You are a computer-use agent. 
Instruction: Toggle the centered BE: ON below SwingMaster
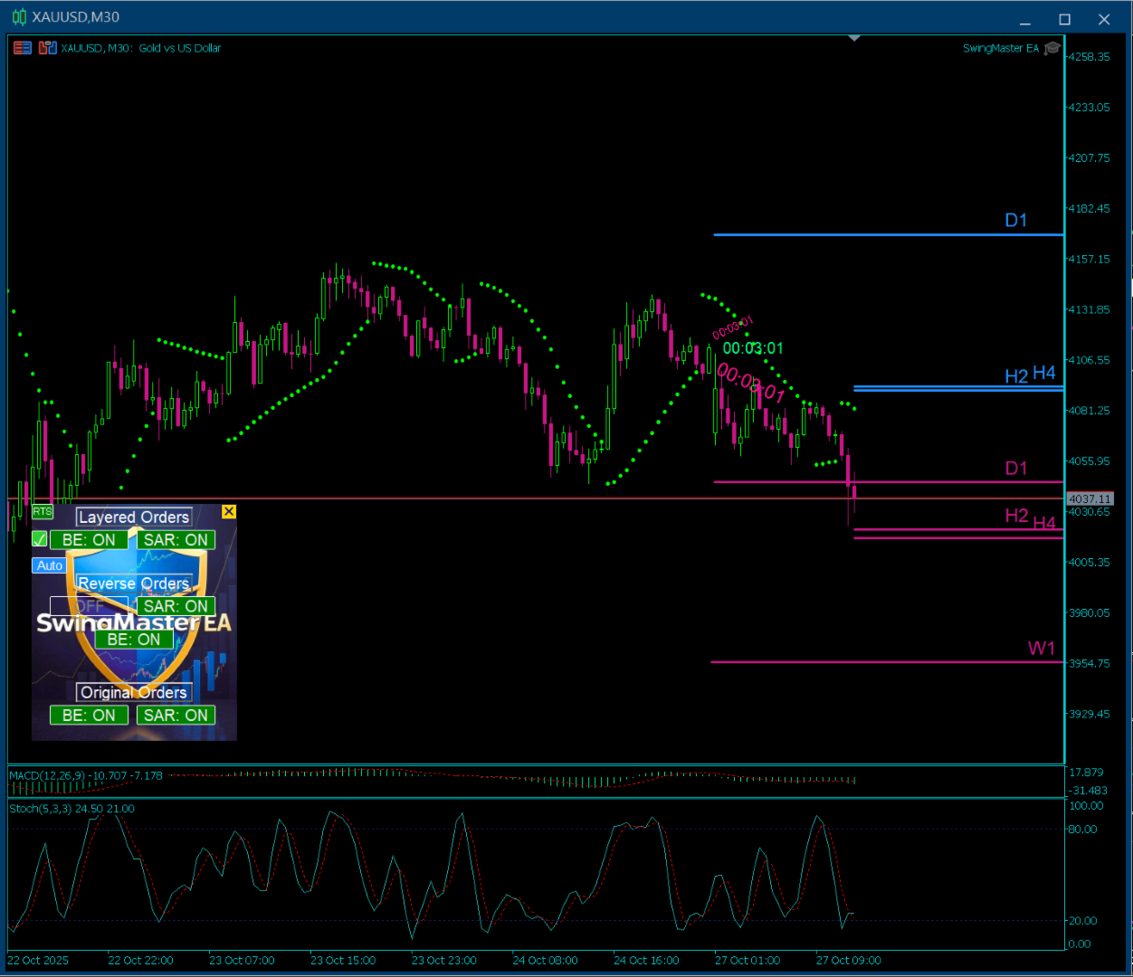click(134, 640)
